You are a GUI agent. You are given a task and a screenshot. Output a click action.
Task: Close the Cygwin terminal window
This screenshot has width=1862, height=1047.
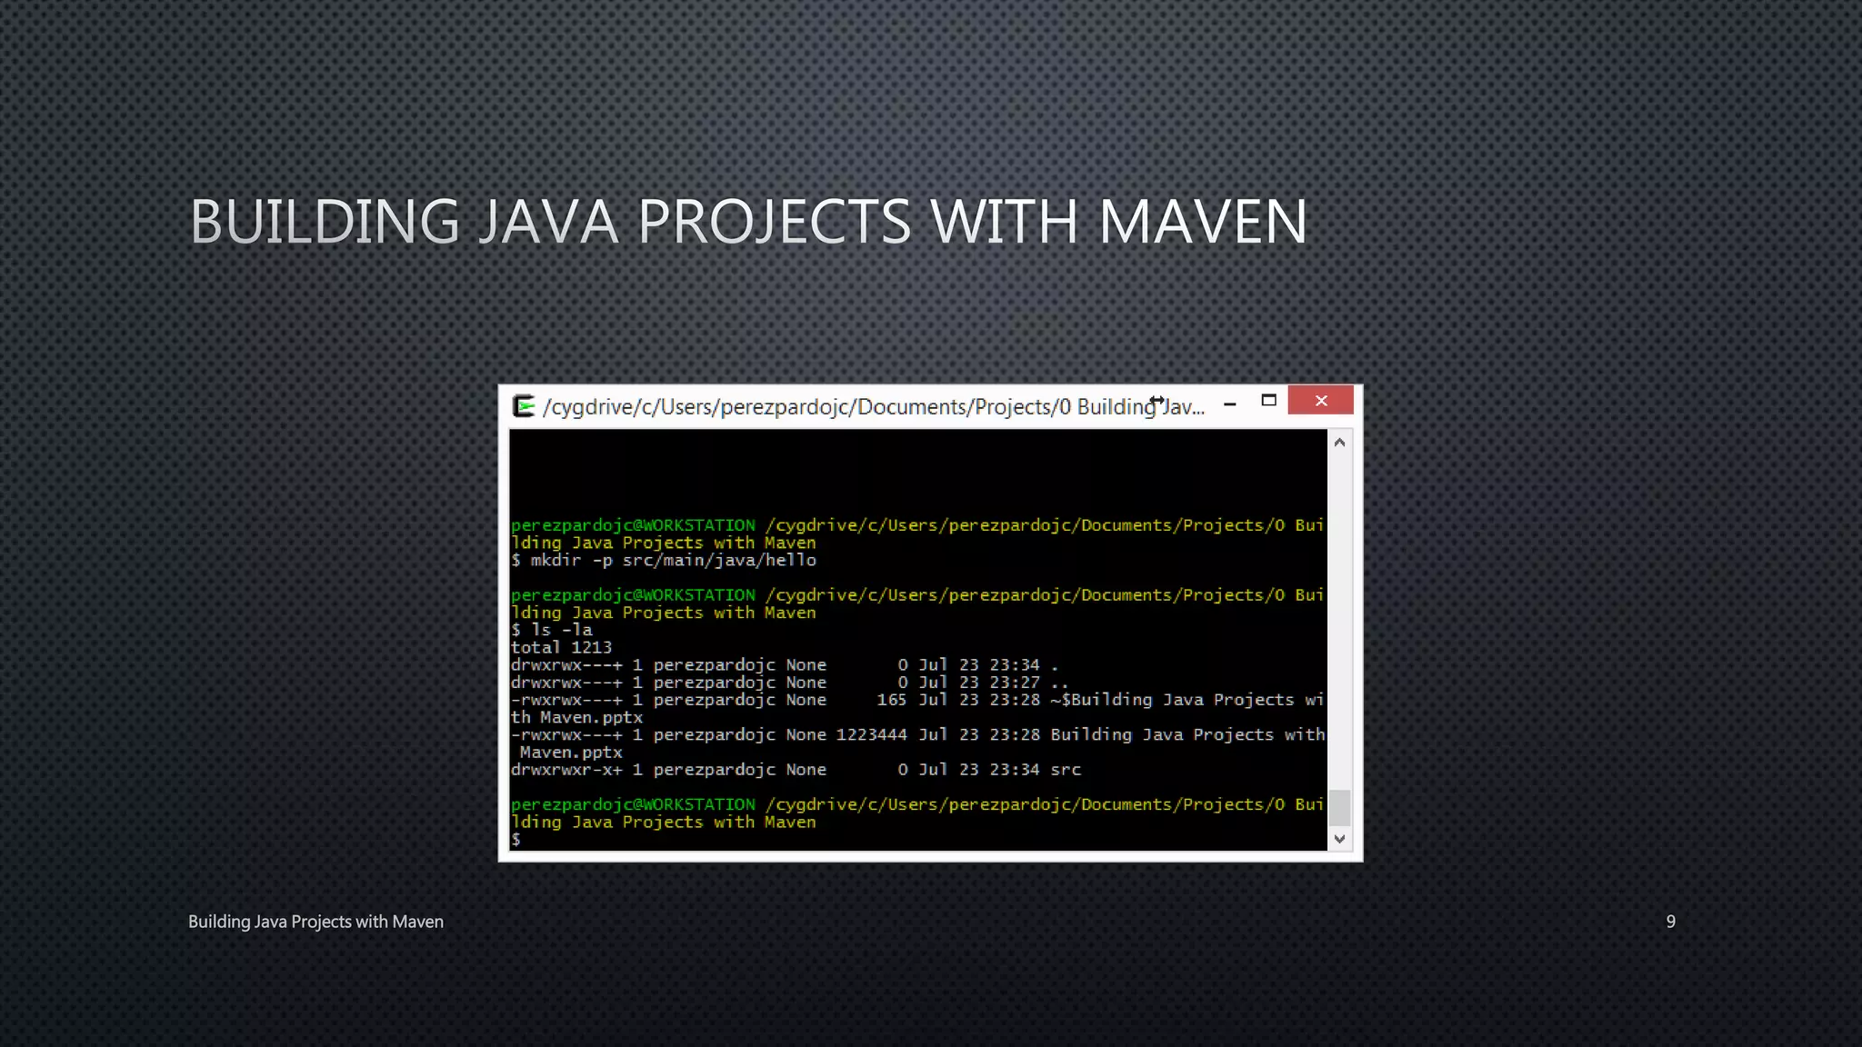(1321, 401)
